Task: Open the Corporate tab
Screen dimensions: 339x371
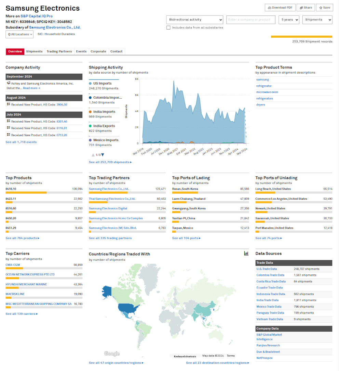Action: (98, 51)
